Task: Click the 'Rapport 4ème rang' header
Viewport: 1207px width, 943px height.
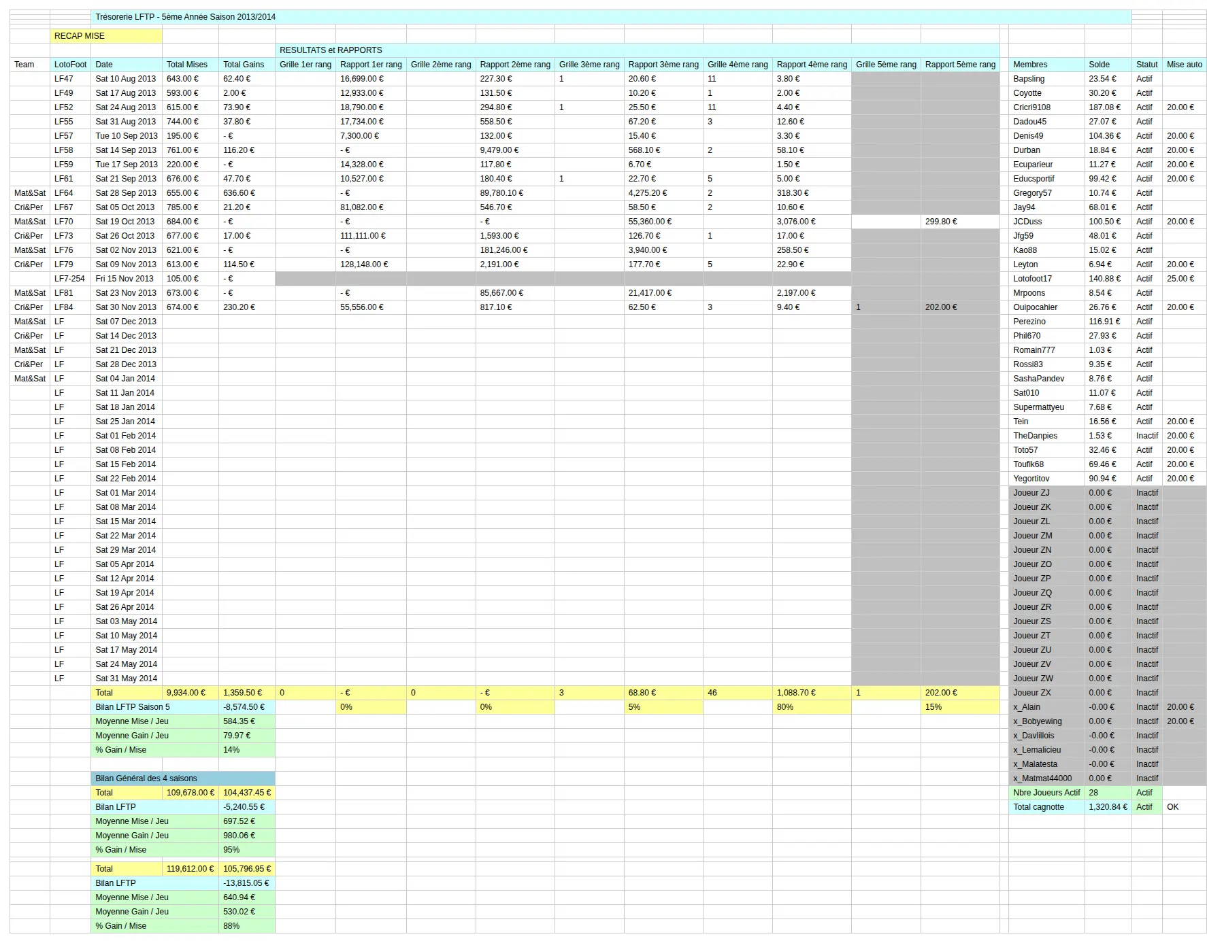Action: coord(812,65)
